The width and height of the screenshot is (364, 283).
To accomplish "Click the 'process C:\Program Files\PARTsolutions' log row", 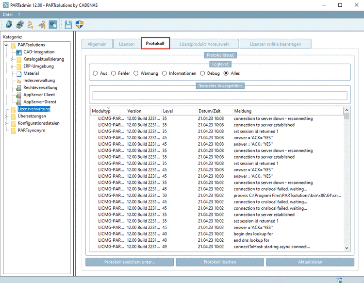I will click(217, 196).
